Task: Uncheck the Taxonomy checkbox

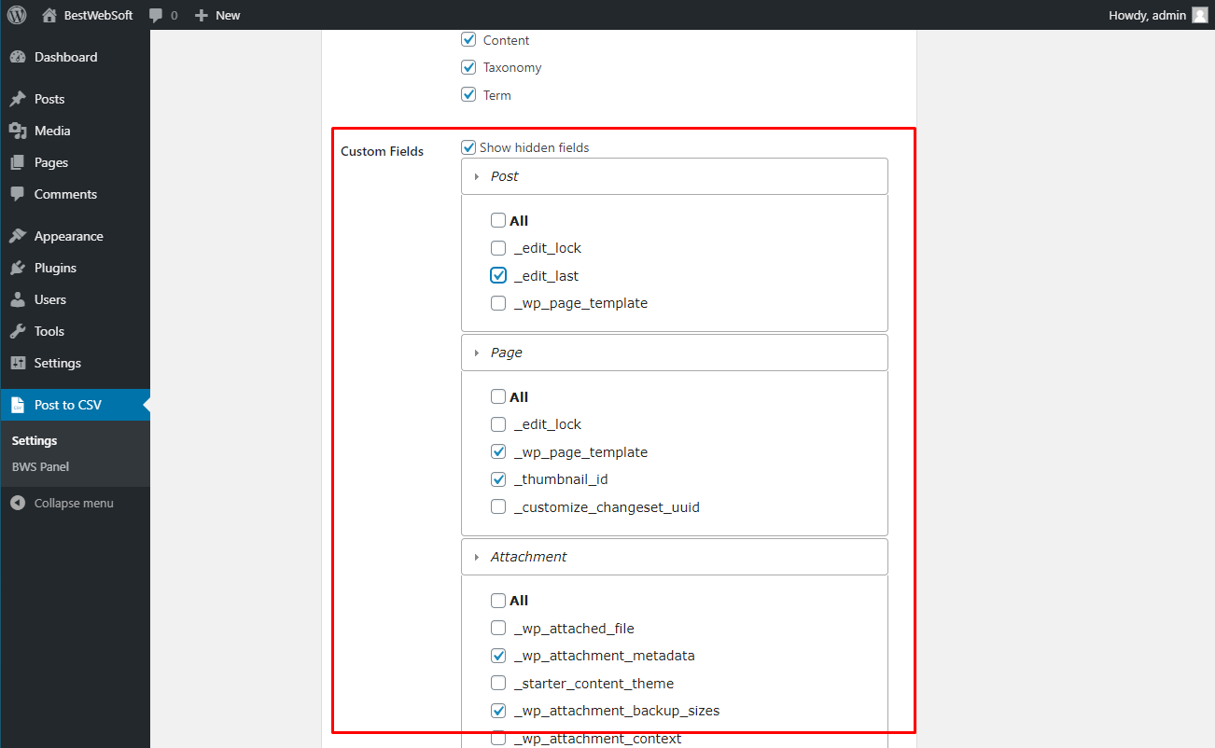Action: click(468, 67)
